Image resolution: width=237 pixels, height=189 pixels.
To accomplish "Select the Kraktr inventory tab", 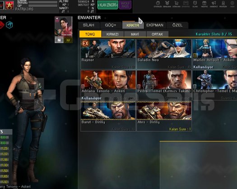I will 133,25.
